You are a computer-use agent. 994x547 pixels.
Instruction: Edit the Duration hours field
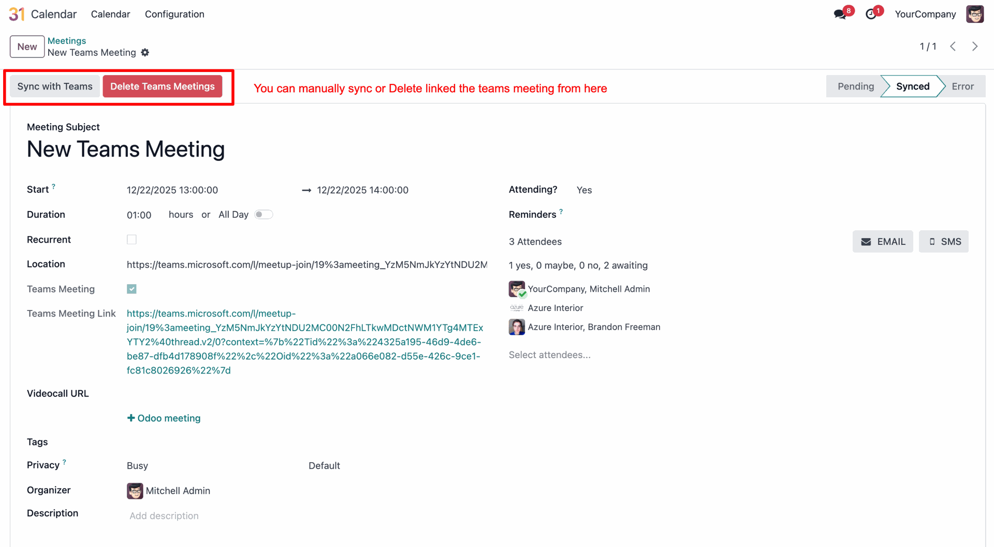(139, 215)
